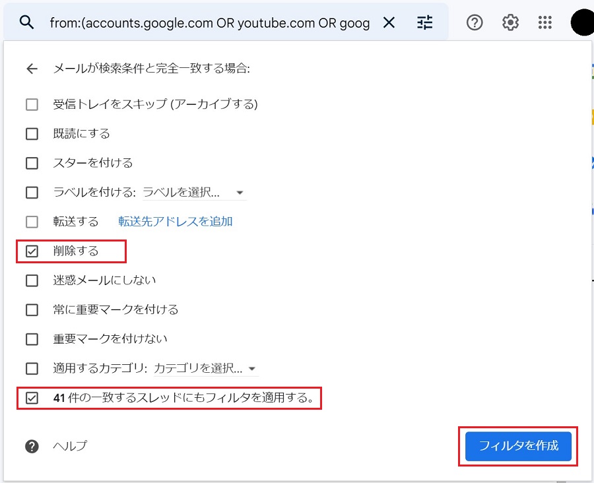594x483 pixels.
Task: Click the メールが検索条件と完全一致する場合 heading
Action: coord(152,69)
